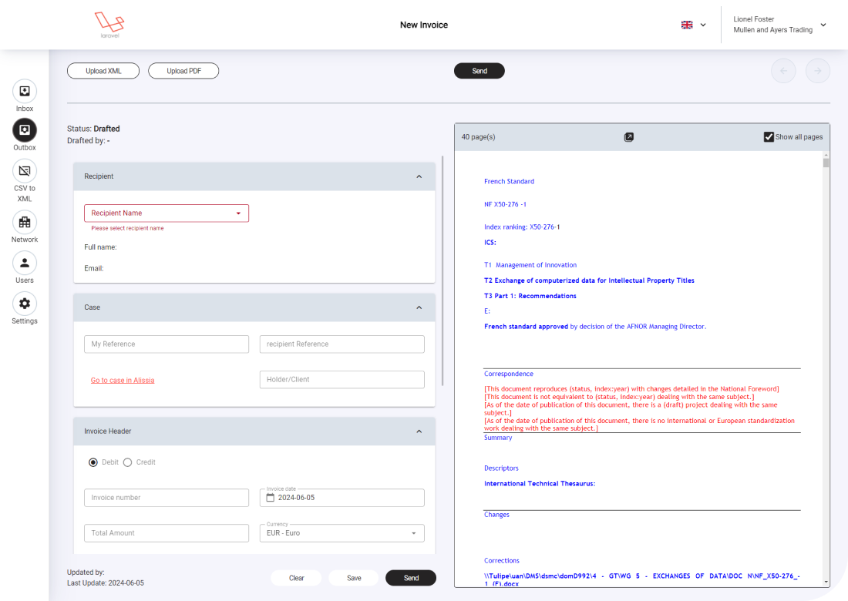
Task: Open the CSV to XML tool
Action: pos(25,170)
